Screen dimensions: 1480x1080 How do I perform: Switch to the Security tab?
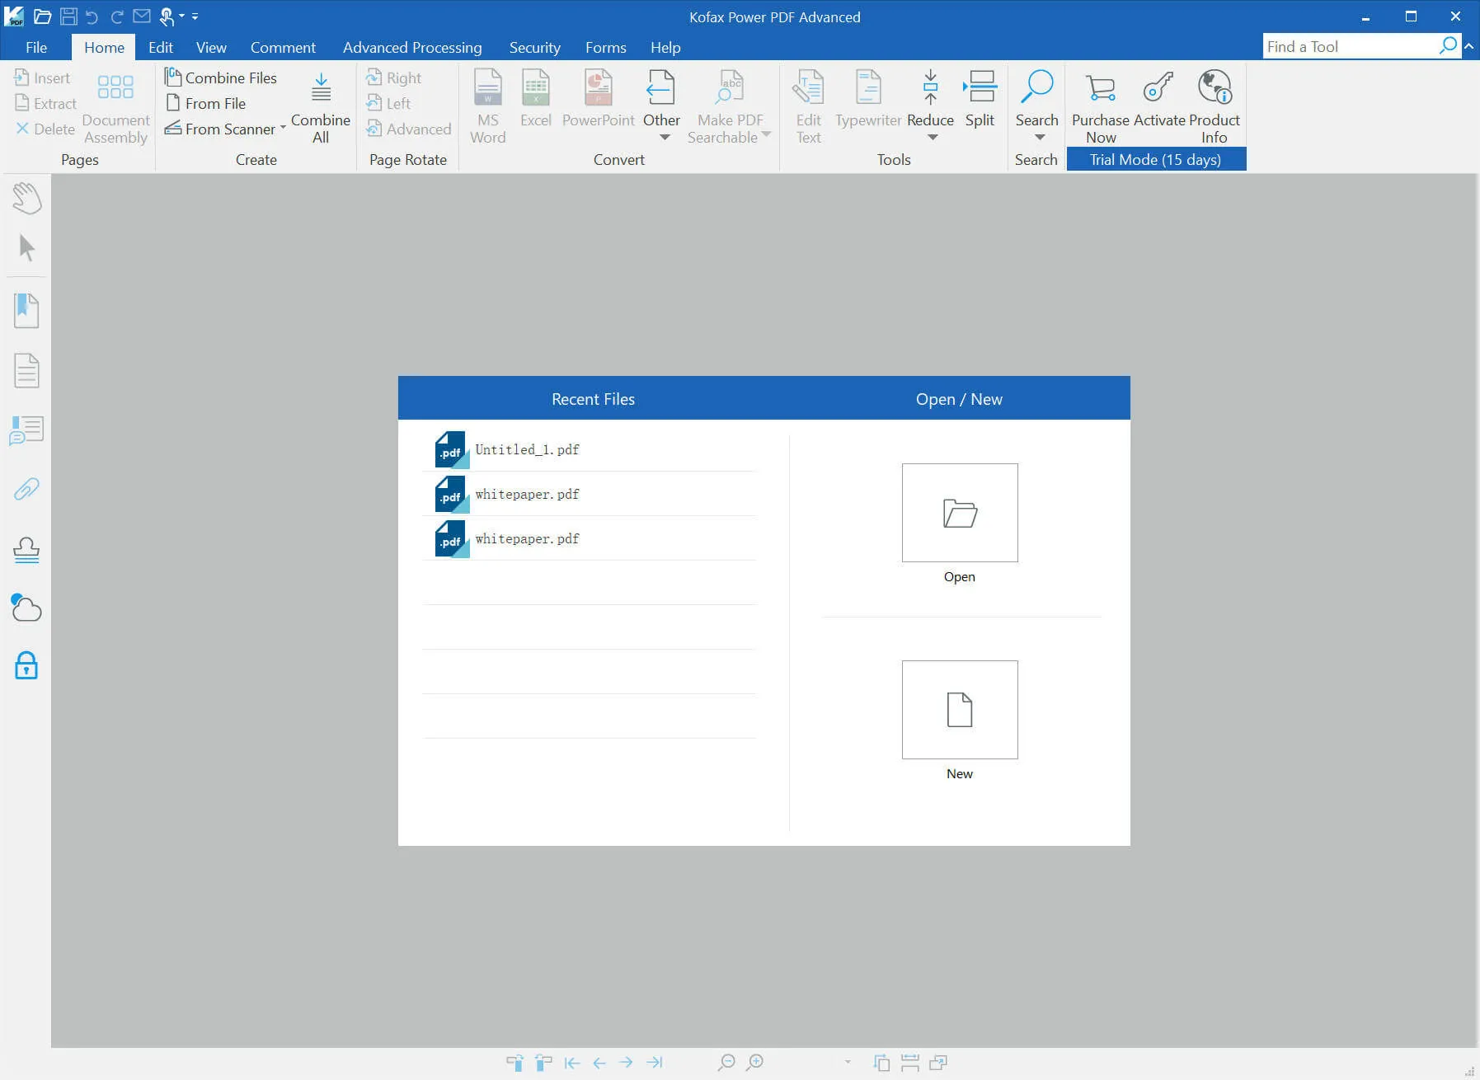[x=535, y=47]
